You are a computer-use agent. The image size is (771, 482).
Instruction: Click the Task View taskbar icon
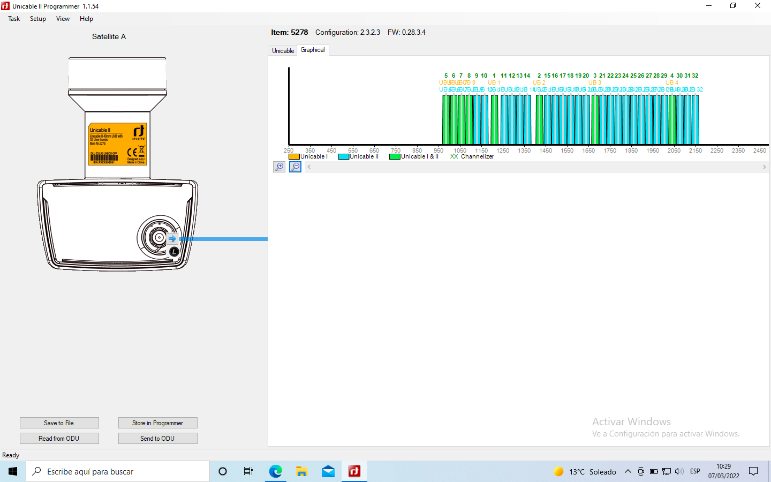click(248, 471)
